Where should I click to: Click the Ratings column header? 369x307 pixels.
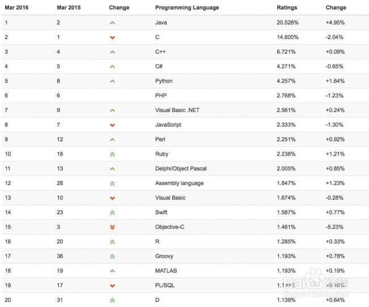(x=287, y=8)
